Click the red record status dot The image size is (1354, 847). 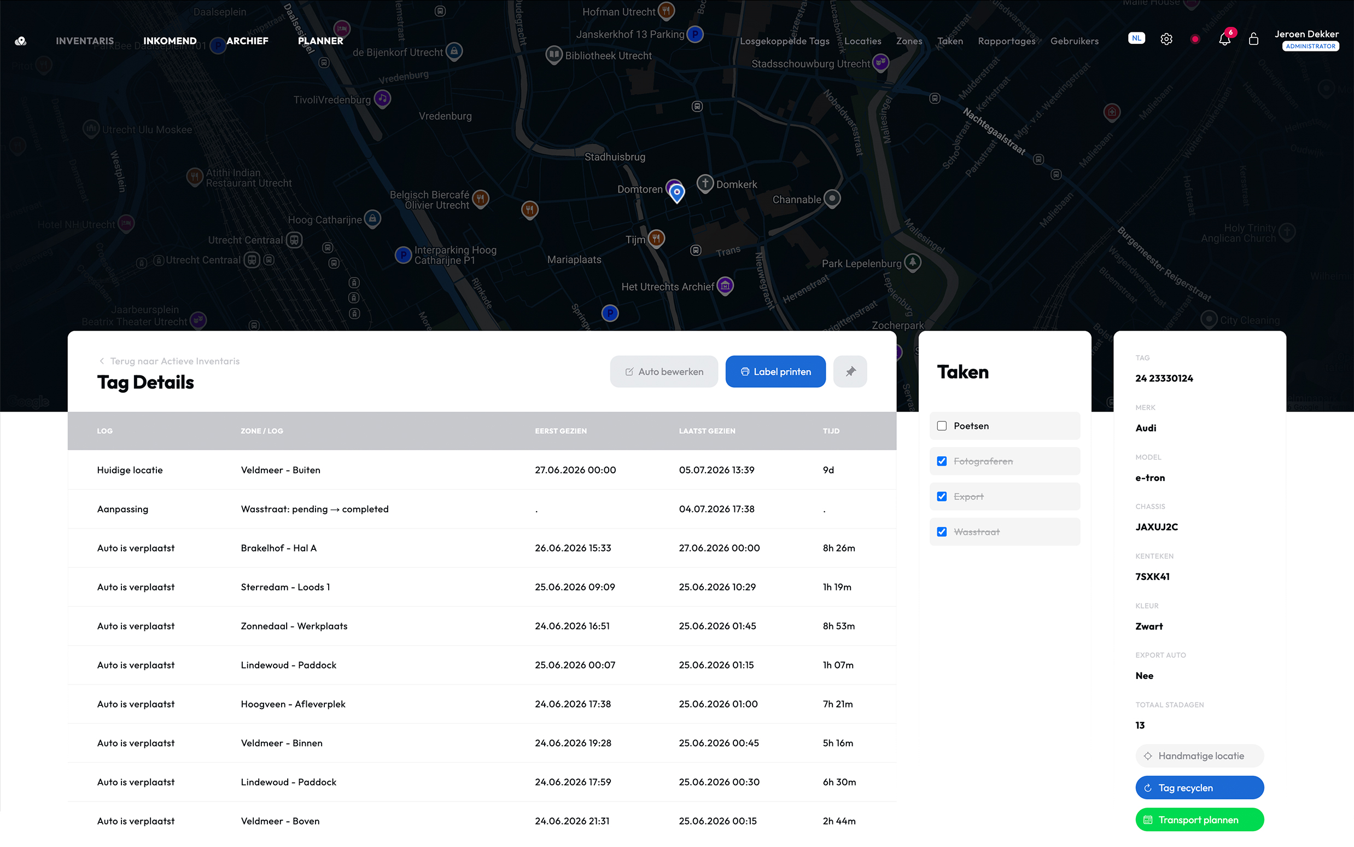pos(1195,39)
